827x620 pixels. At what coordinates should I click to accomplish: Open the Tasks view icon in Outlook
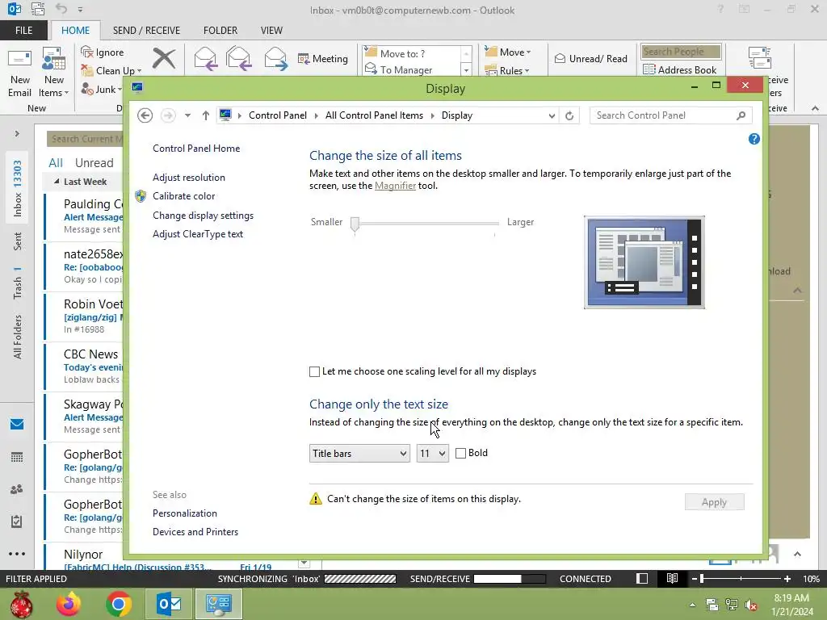pyautogui.click(x=17, y=522)
